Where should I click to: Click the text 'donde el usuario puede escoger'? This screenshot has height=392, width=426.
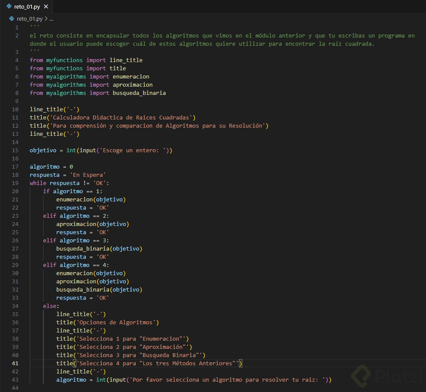click(x=80, y=44)
